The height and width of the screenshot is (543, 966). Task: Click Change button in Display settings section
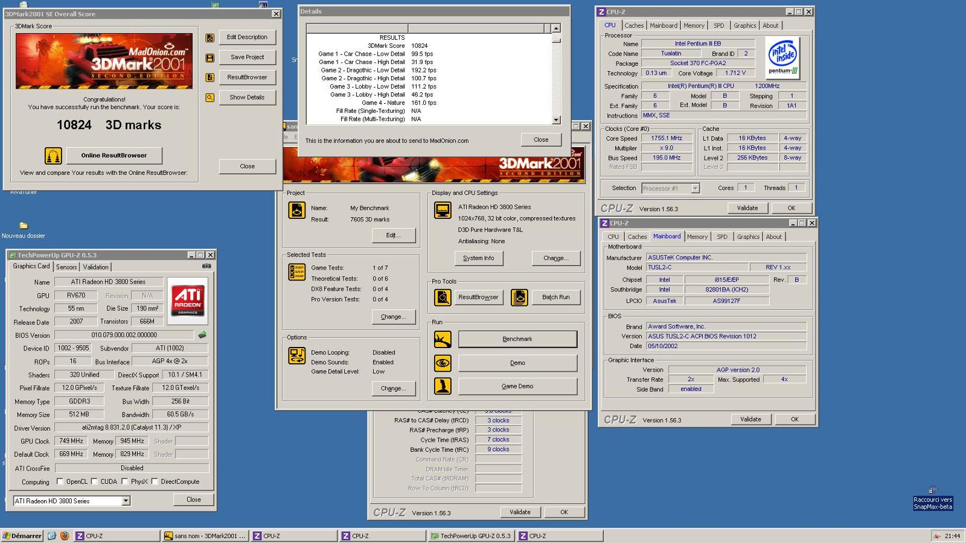click(x=555, y=258)
